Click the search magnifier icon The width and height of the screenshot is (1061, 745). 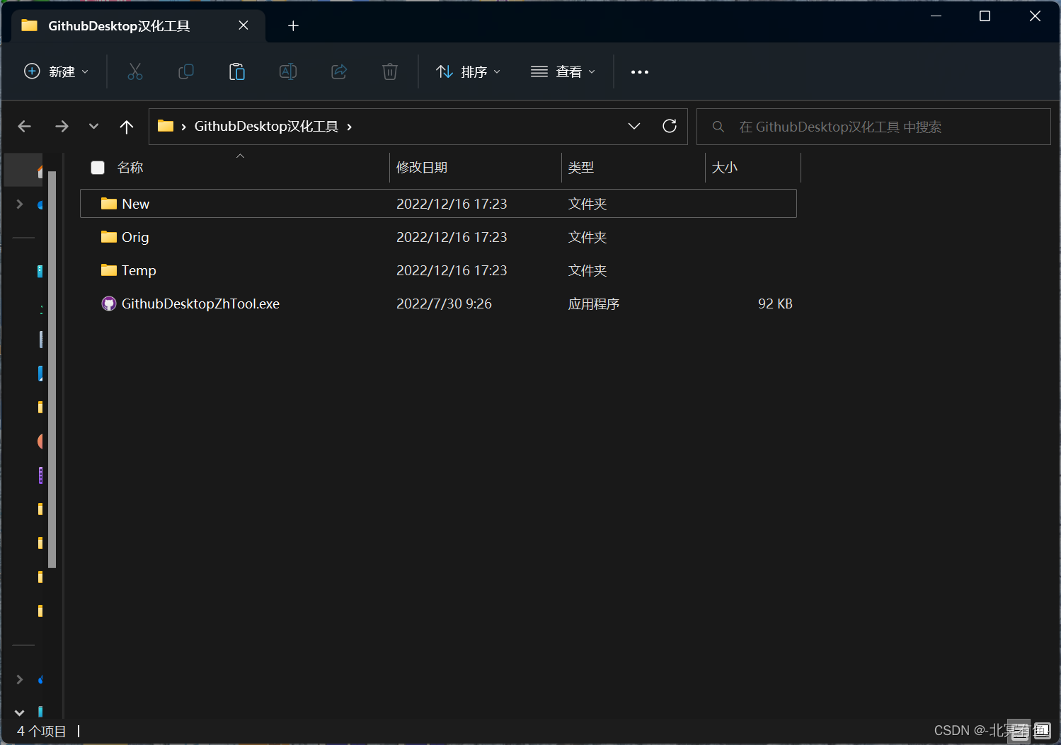click(x=718, y=127)
